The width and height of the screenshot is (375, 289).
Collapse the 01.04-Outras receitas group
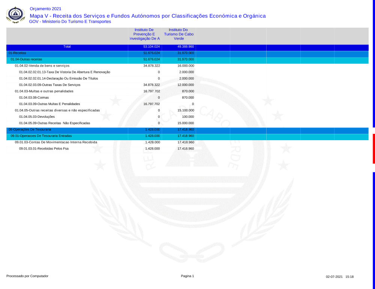(26, 59)
